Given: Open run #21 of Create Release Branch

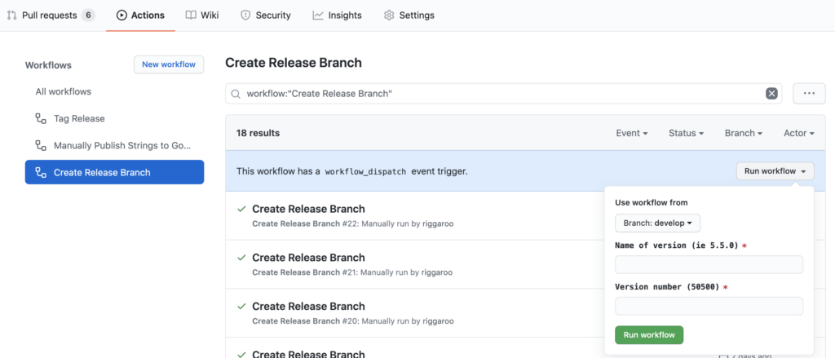Looking at the screenshot, I should point(308,258).
